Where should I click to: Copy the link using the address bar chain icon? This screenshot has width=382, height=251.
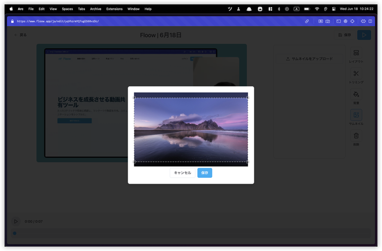(x=307, y=21)
